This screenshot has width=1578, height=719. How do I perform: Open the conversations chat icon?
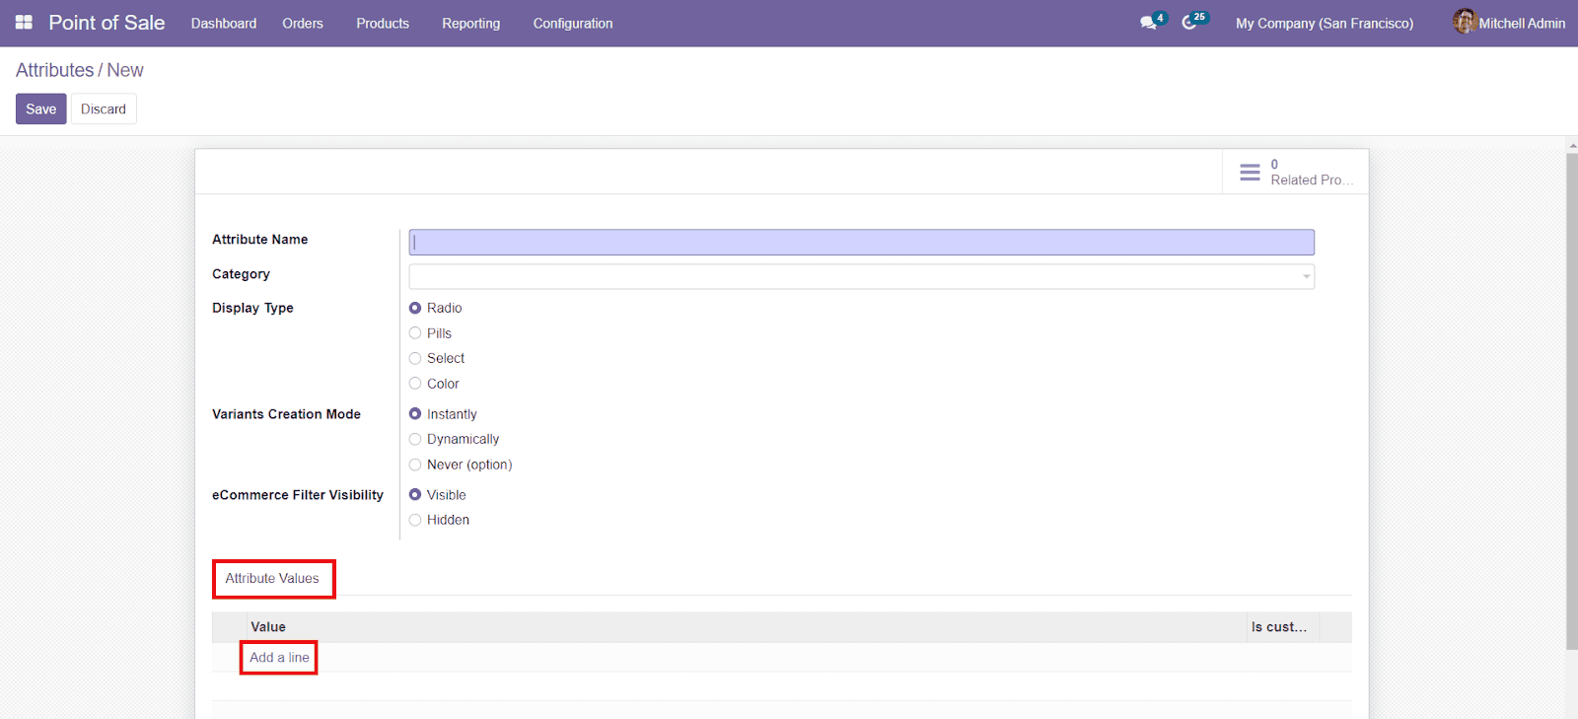(1148, 23)
